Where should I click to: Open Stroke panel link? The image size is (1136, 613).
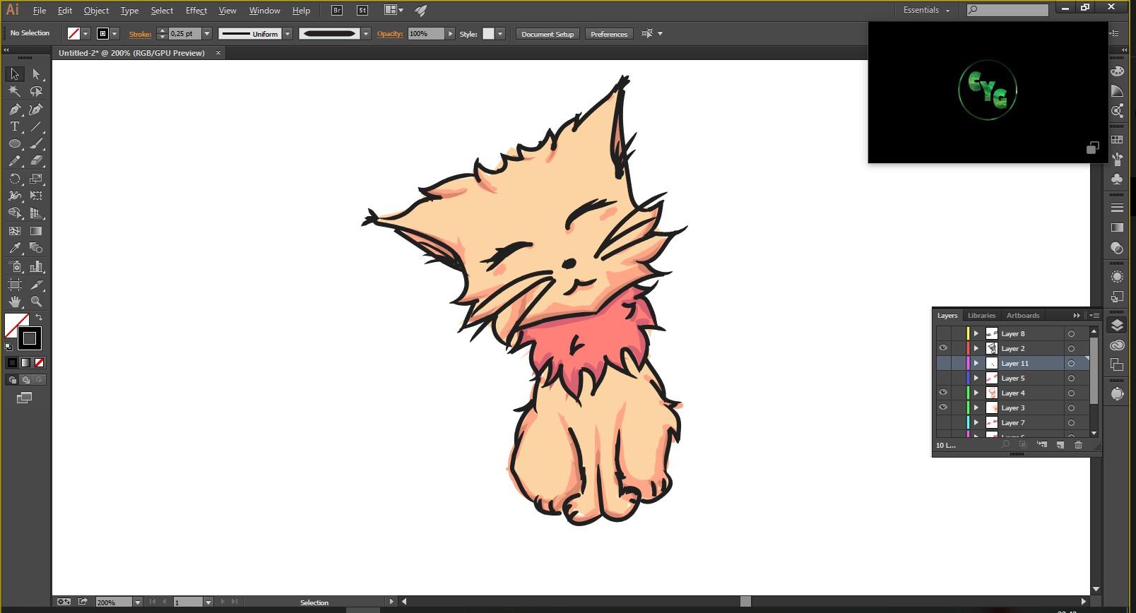[x=140, y=34]
